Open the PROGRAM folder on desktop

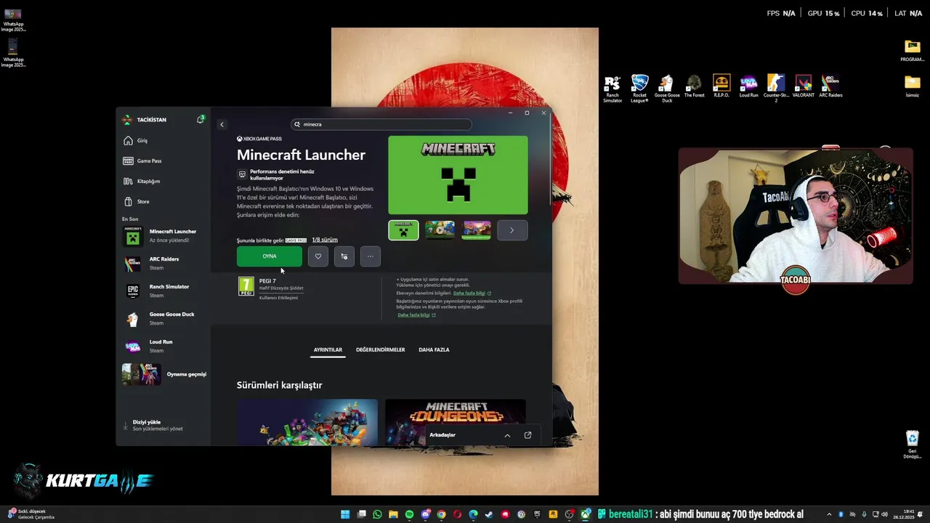(x=912, y=51)
